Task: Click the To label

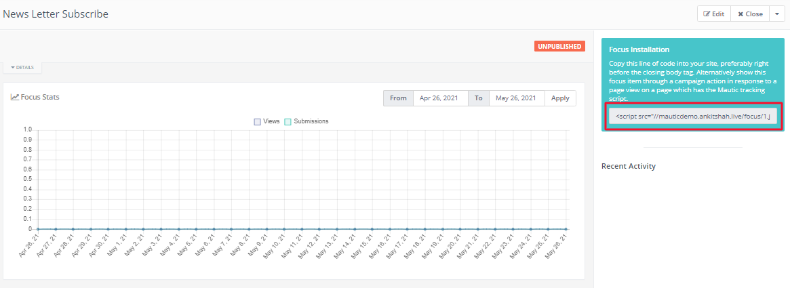Action: (x=479, y=98)
